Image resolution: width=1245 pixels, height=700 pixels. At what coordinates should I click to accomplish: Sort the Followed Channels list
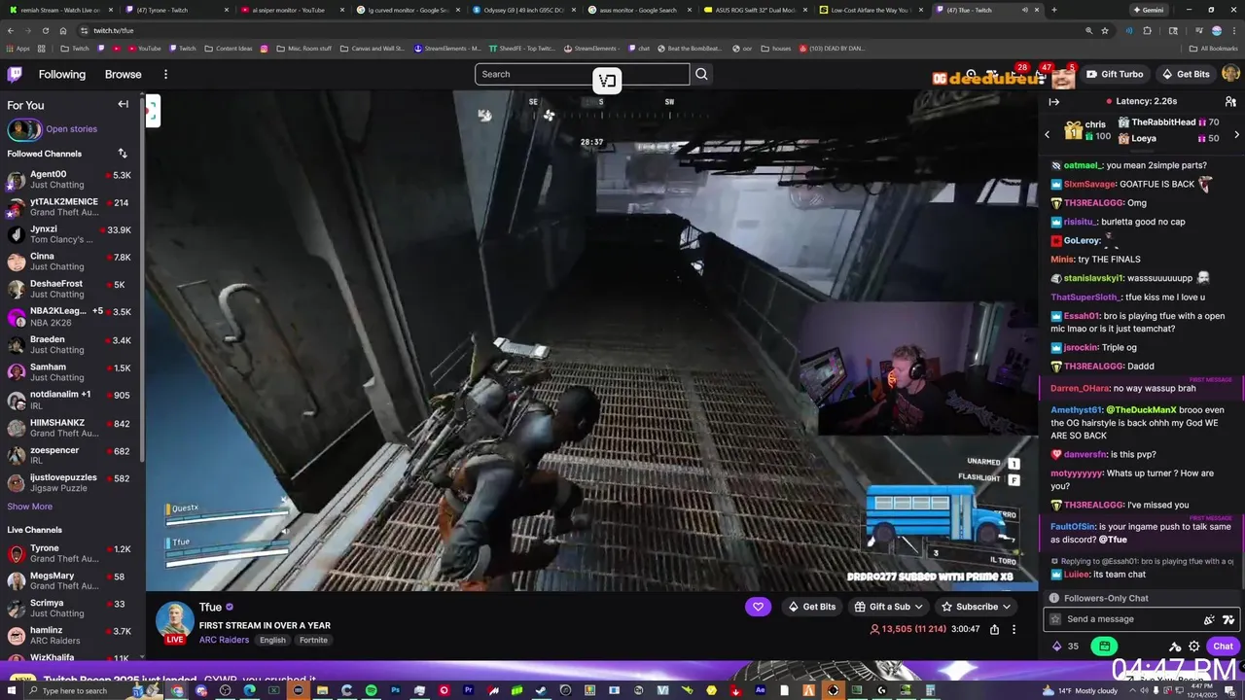pyautogui.click(x=123, y=154)
